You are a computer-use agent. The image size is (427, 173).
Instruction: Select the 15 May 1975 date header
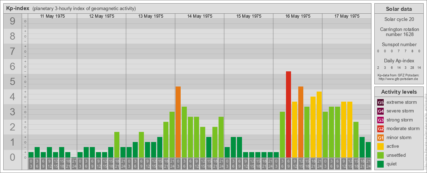pyautogui.click(x=248, y=16)
